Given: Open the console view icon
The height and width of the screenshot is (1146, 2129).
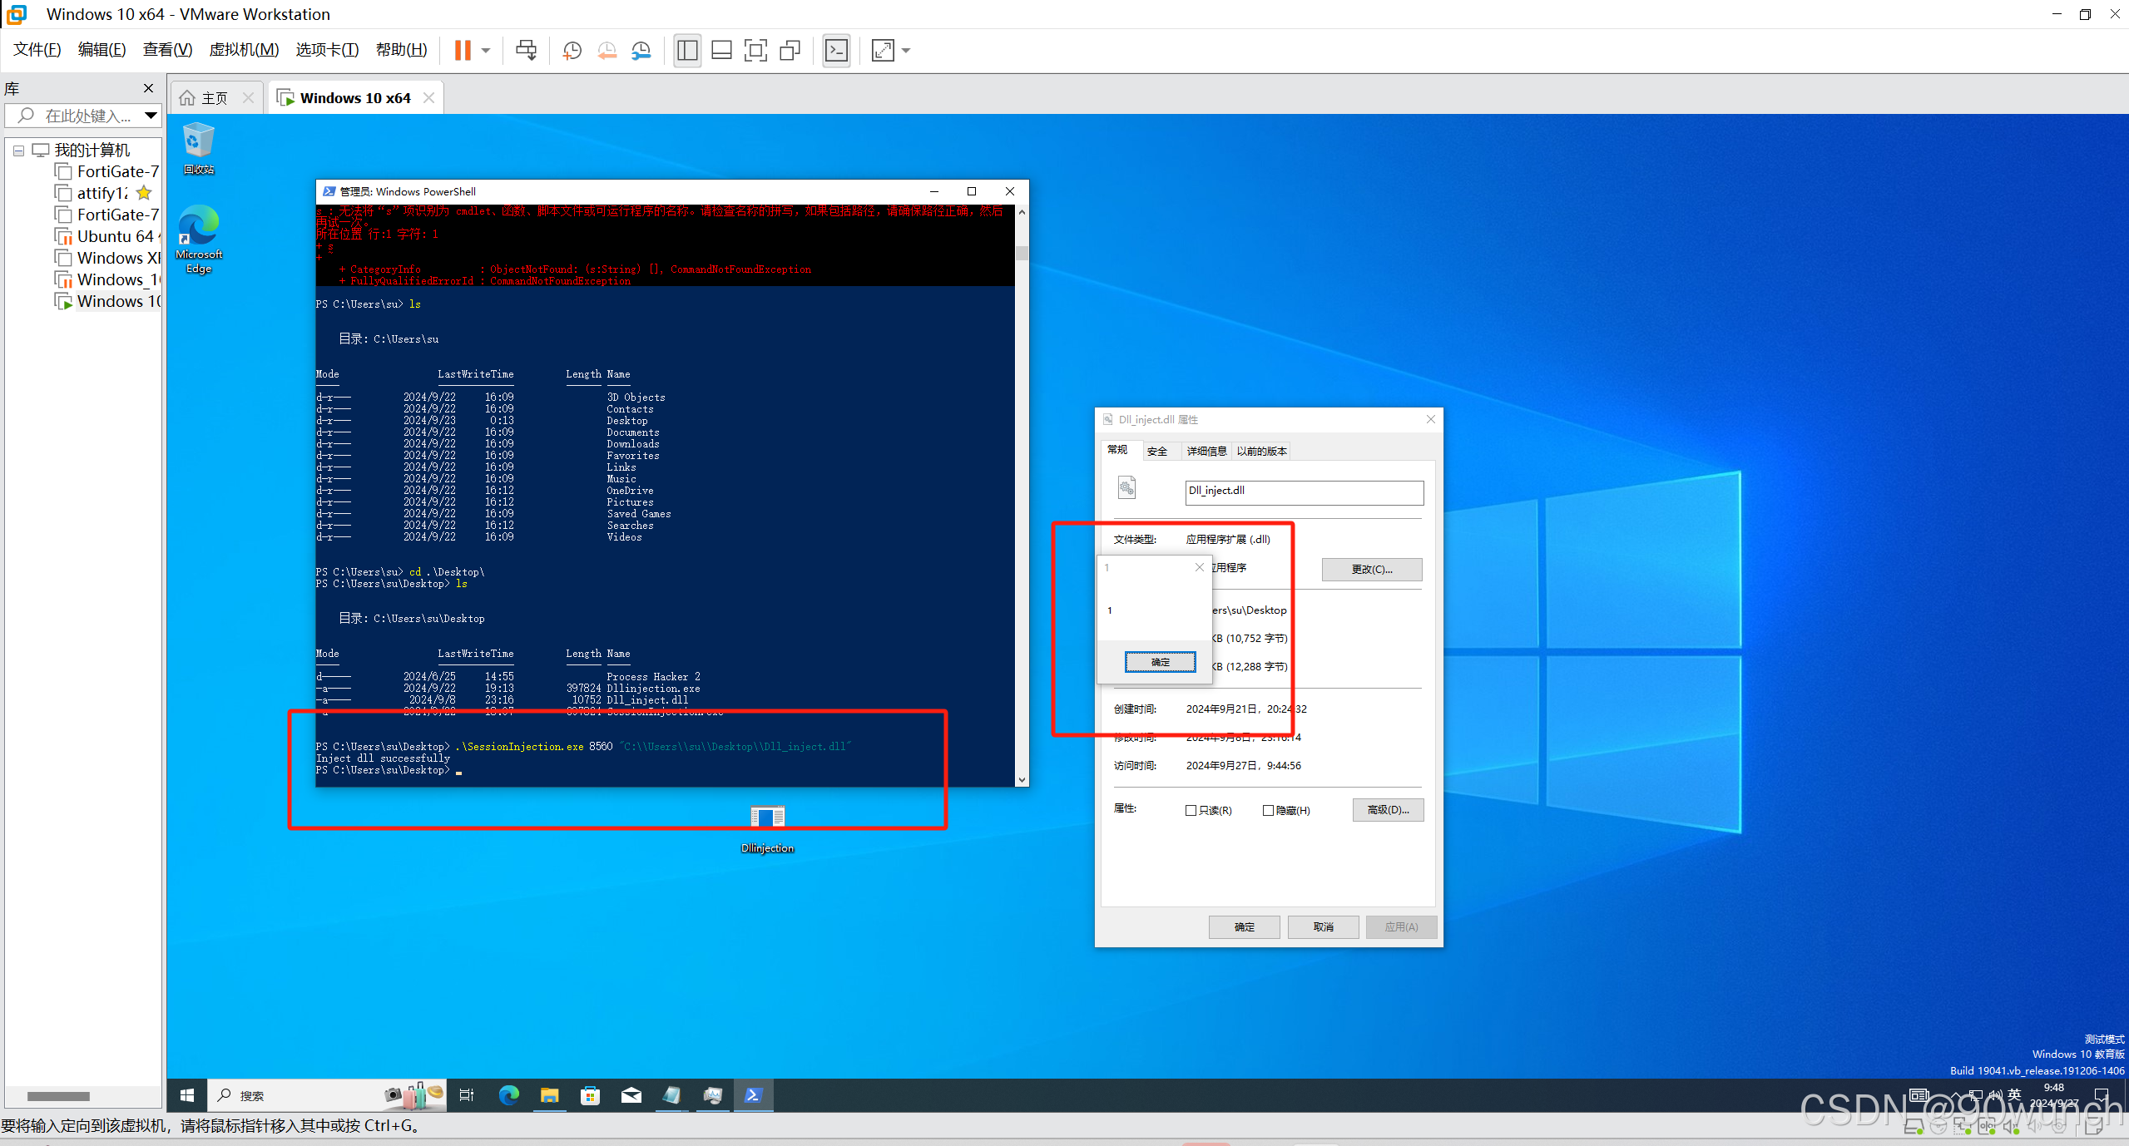Looking at the screenshot, I should click(836, 51).
